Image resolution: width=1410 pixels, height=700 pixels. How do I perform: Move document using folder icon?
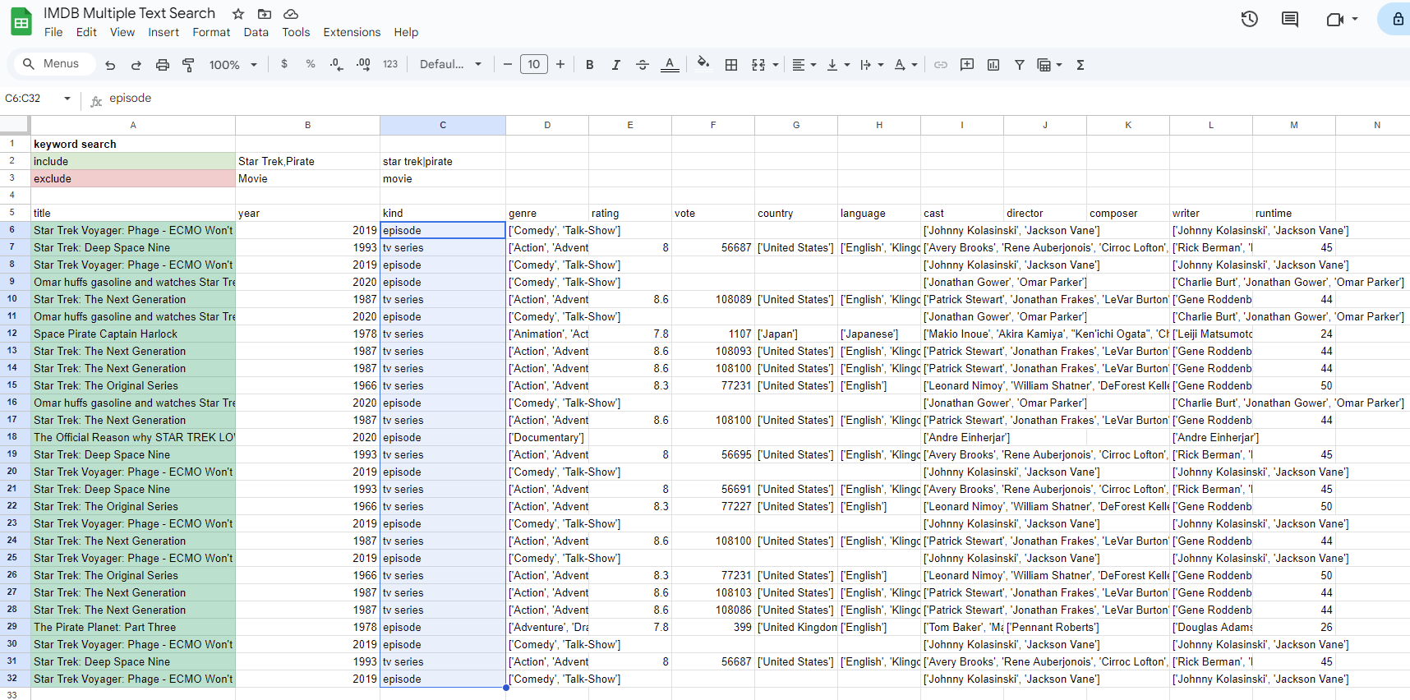(x=265, y=14)
